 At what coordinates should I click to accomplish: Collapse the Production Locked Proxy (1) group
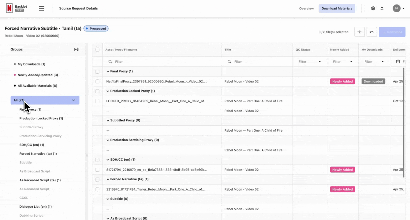[x=108, y=91]
